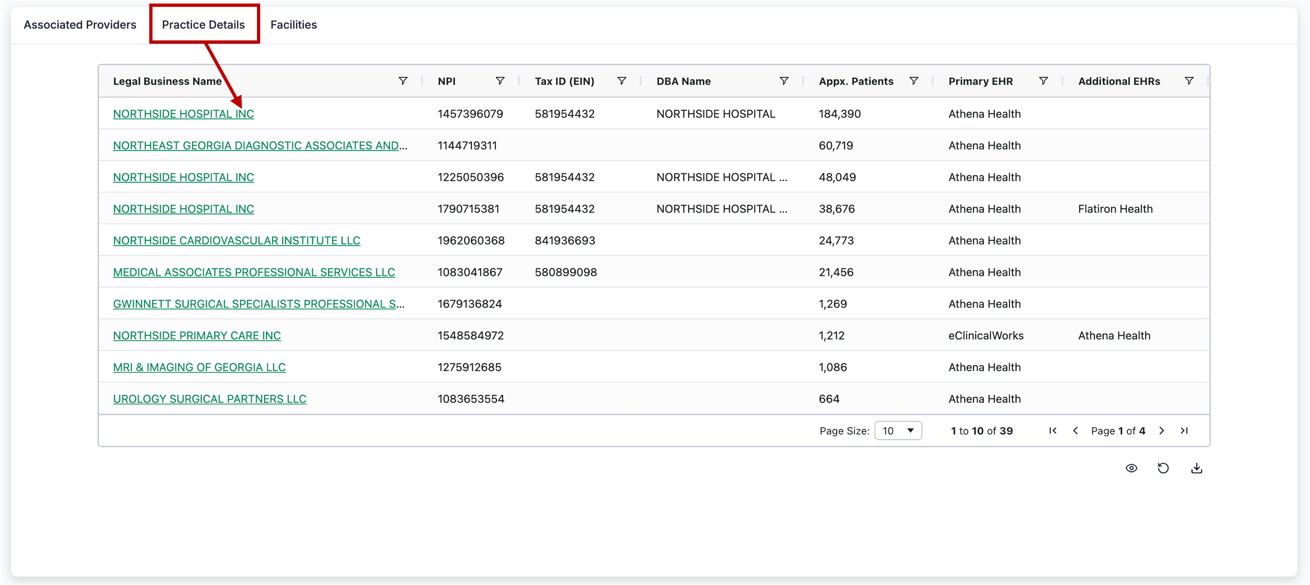
Task: Open NORTHSIDE CARDIOVASCULAR INSTITUTE LLC link
Action: click(236, 241)
